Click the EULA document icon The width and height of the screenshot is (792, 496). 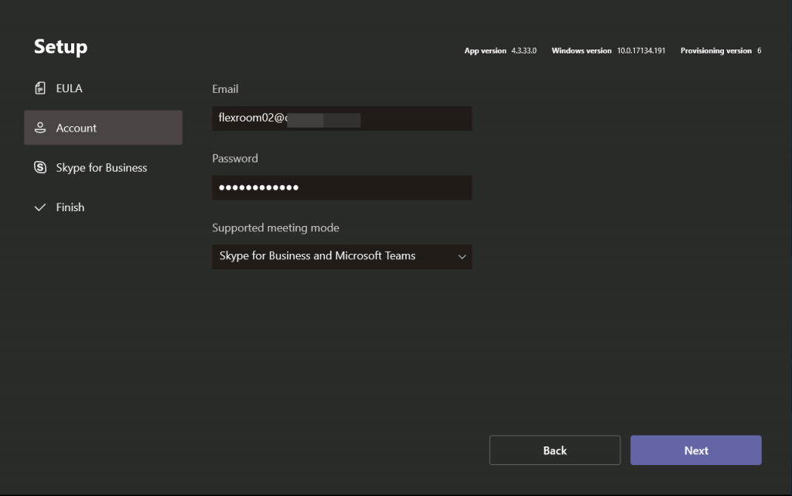(40, 88)
